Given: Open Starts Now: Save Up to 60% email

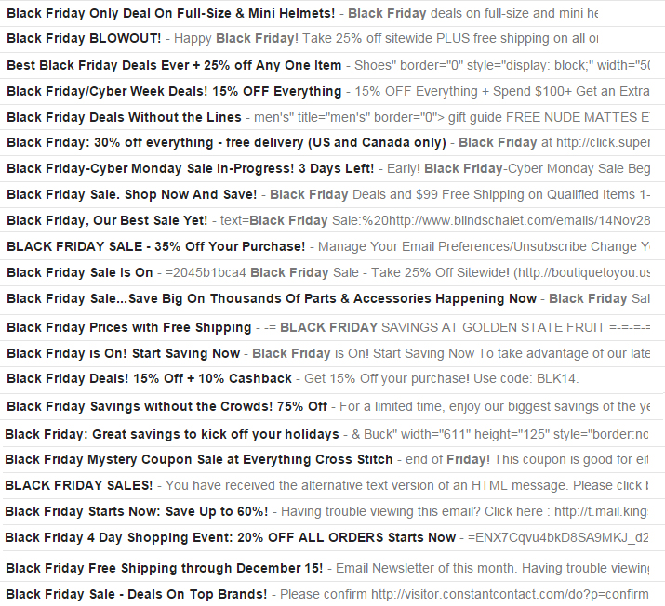Looking at the screenshot, I should pyautogui.click(x=137, y=511).
